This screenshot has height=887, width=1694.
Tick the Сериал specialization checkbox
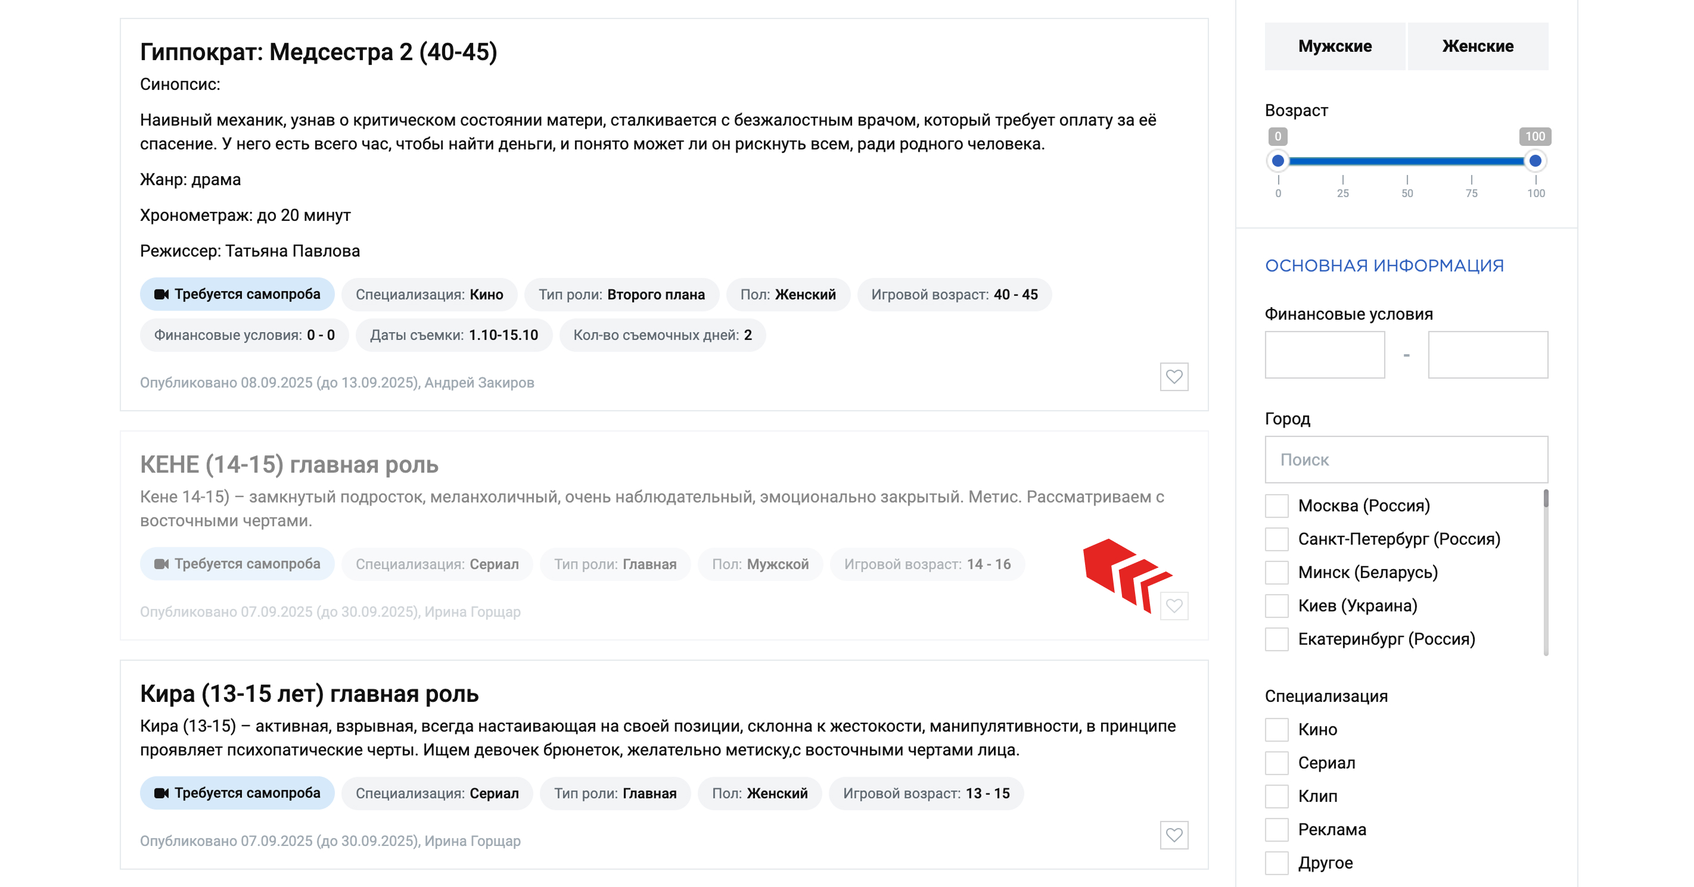(x=1276, y=763)
